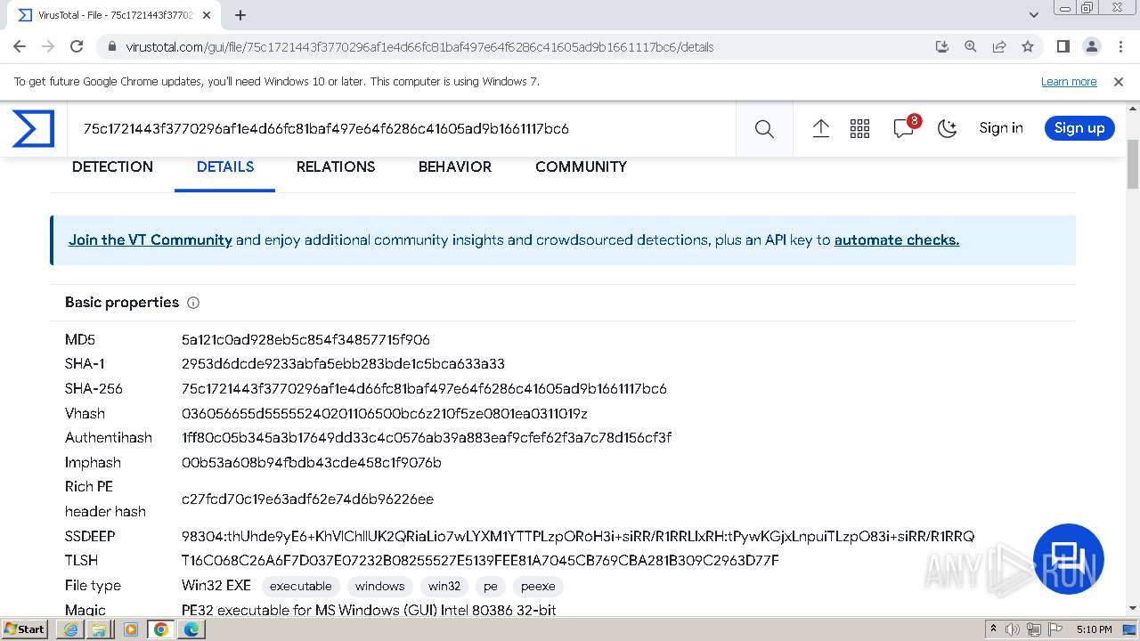
Task: Show hidden system tray icons
Action: point(994,629)
